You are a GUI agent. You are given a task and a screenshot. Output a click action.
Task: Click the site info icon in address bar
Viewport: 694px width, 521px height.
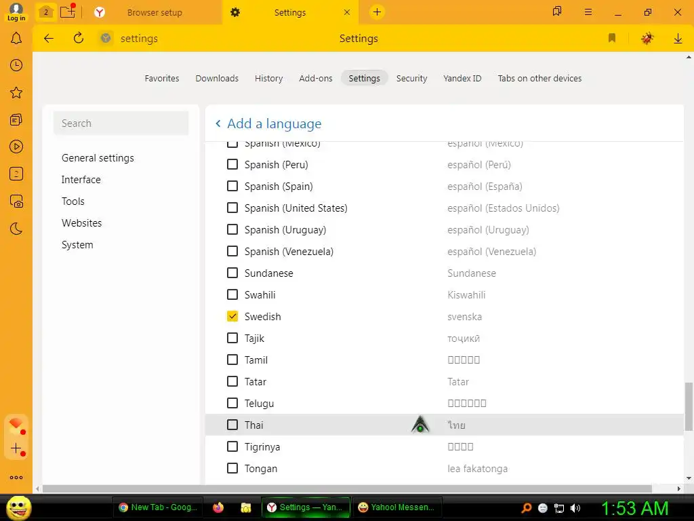[x=105, y=39]
